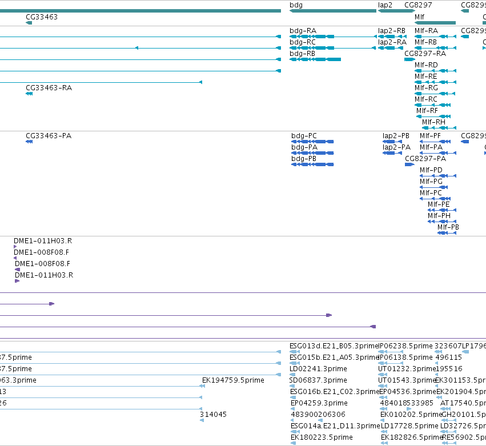Screen dimensions: 486x446
Task: Open protein Mlf-PA label
Action: tap(431, 147)
